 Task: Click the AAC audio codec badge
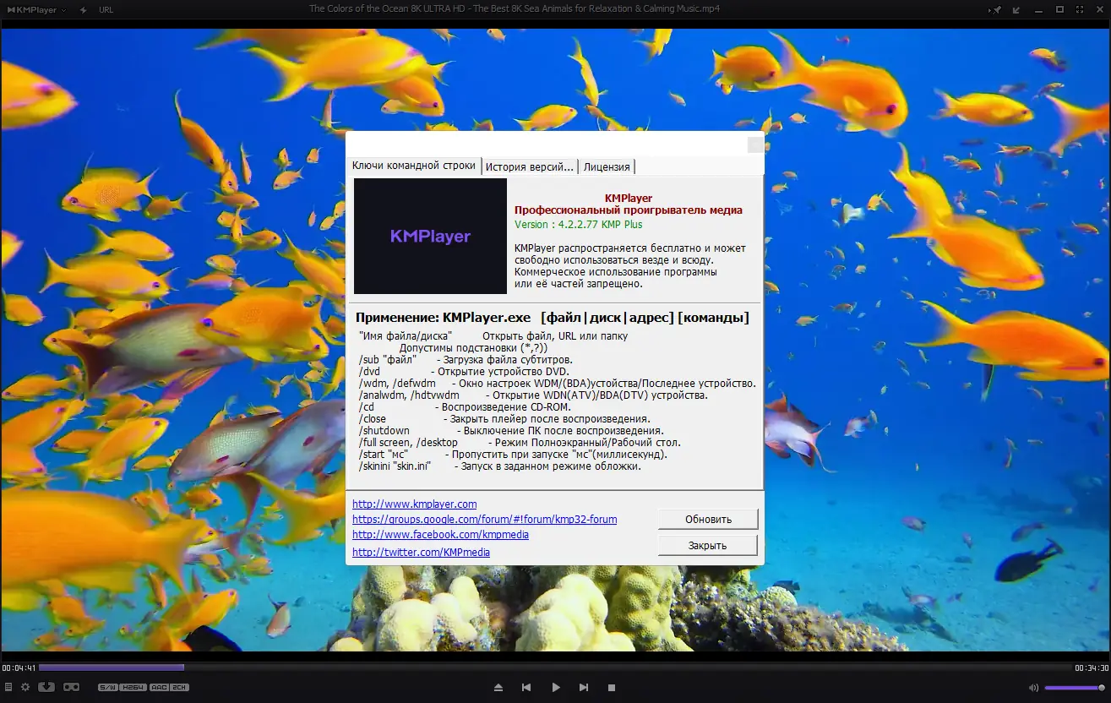click(x=158, y=688)
